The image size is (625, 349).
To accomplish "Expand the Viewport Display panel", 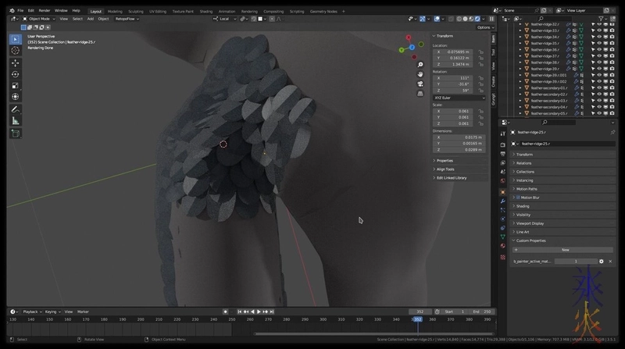I will pyautogui.click(x=531, y=223).
